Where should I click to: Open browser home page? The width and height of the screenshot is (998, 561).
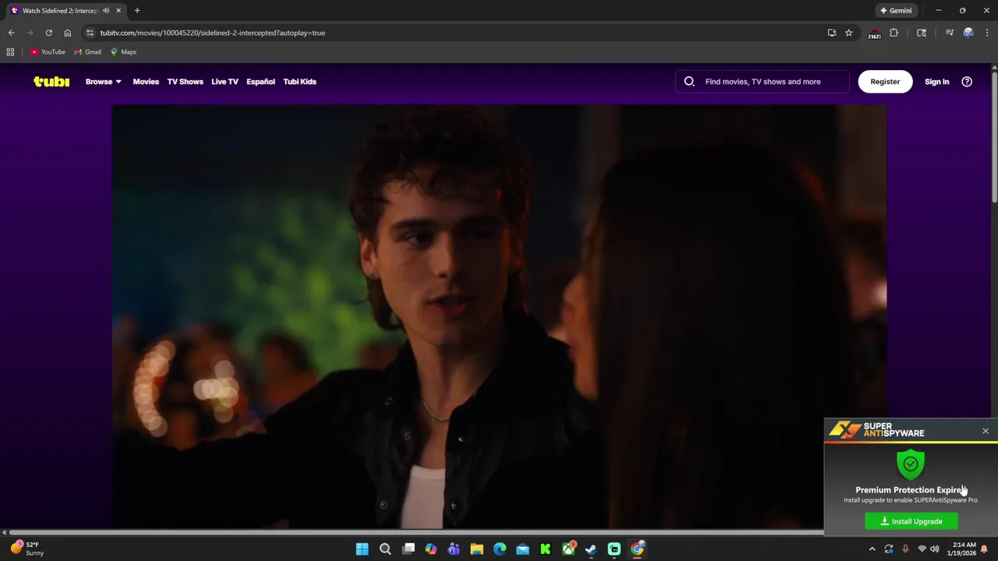point(67,33)
